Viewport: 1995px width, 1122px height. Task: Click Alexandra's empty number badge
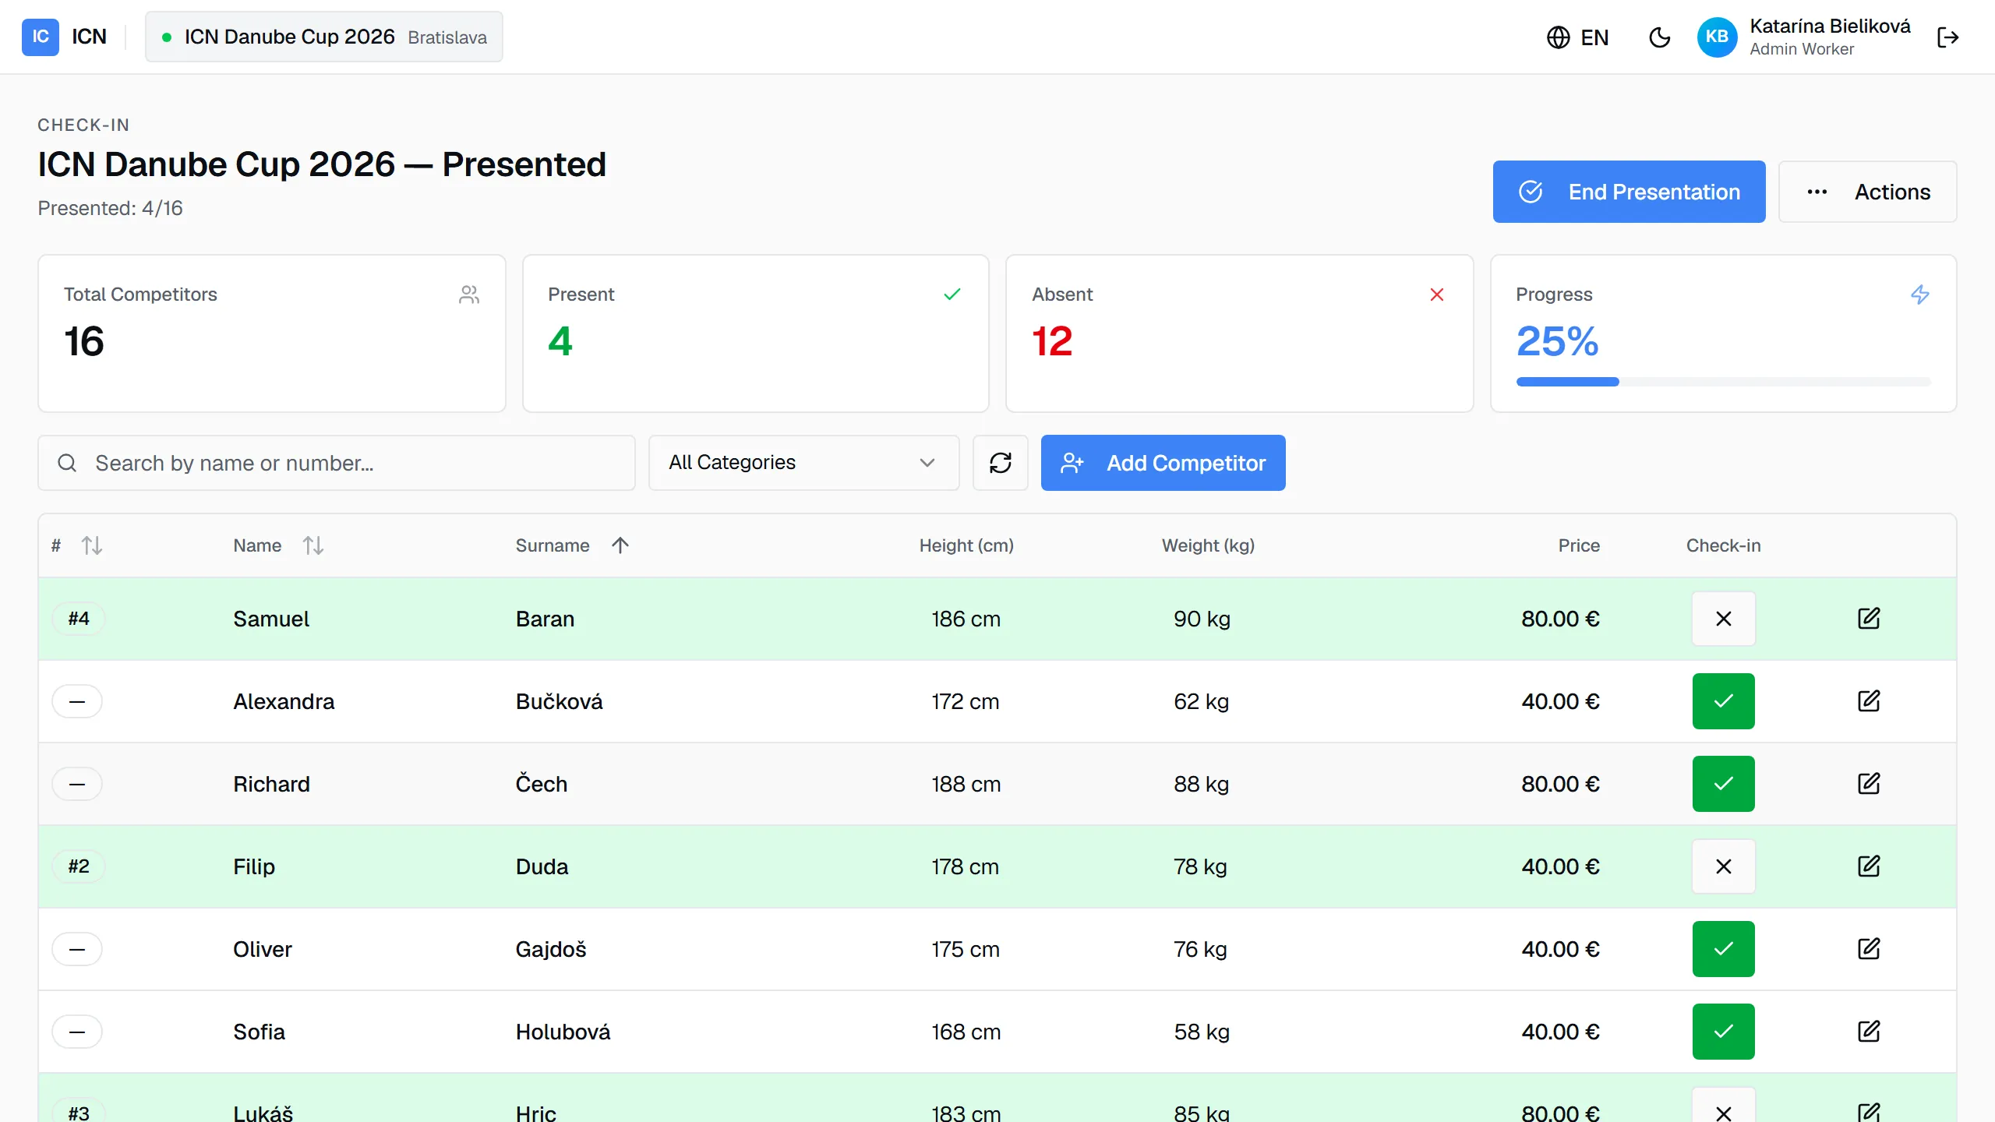tap(77, 701)
